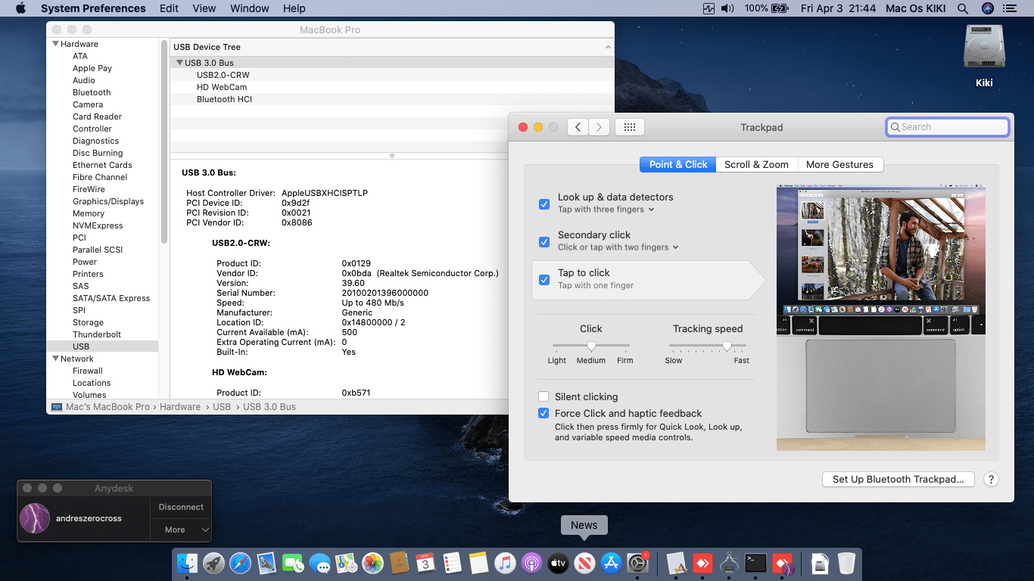
Task: Open the App Store dock icon
Action: tap(611, 563)
